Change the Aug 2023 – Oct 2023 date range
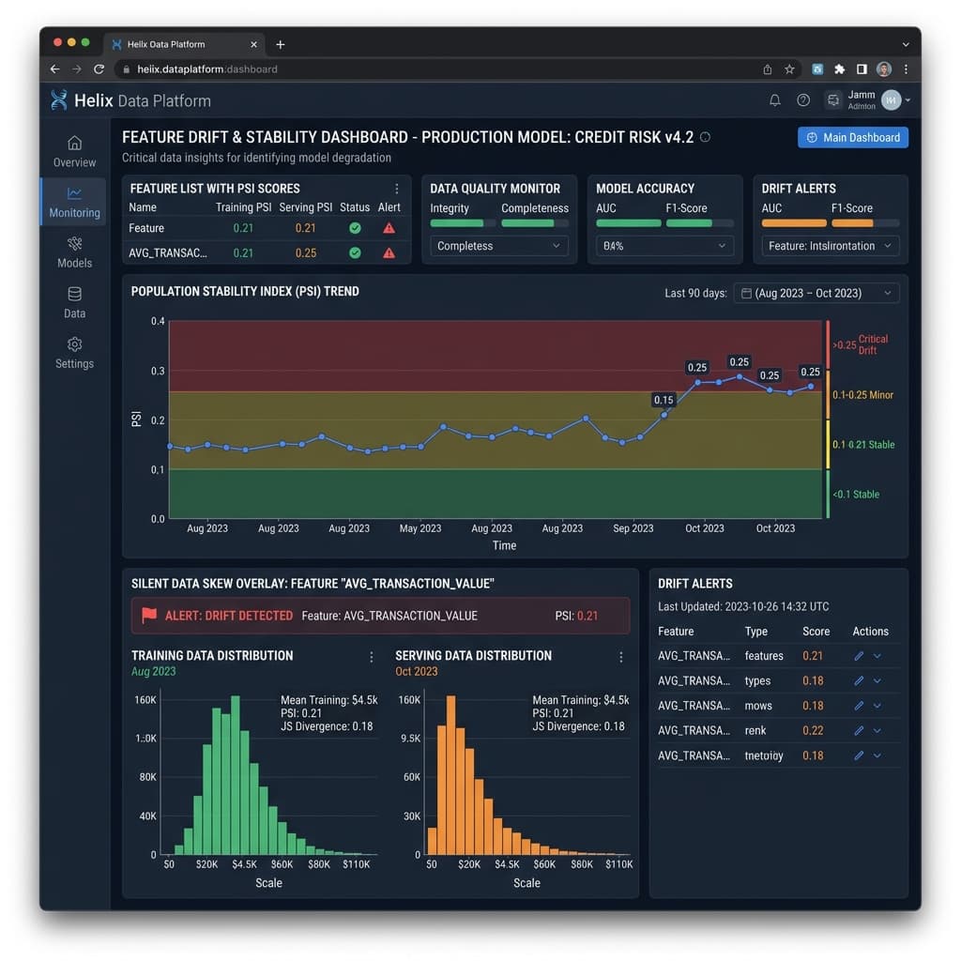 pos(816,292)
